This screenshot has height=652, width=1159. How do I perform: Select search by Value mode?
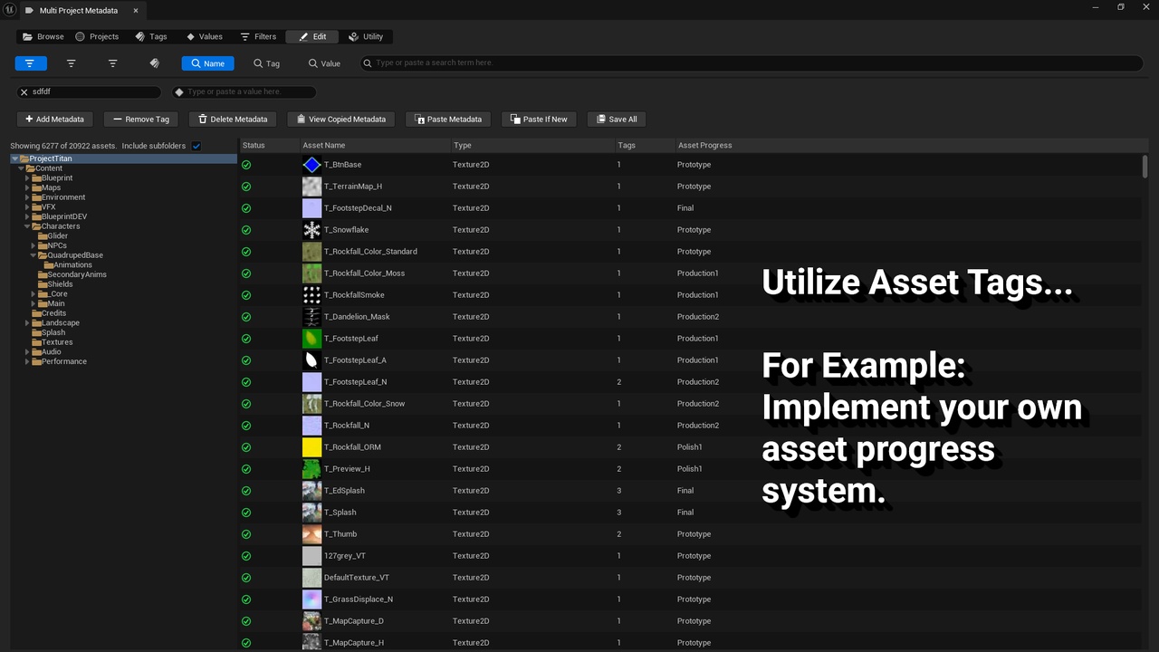(324, 63)
